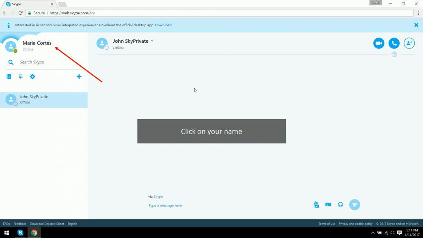Send contact card icon in message bar
423x238 pixels.
328,205
